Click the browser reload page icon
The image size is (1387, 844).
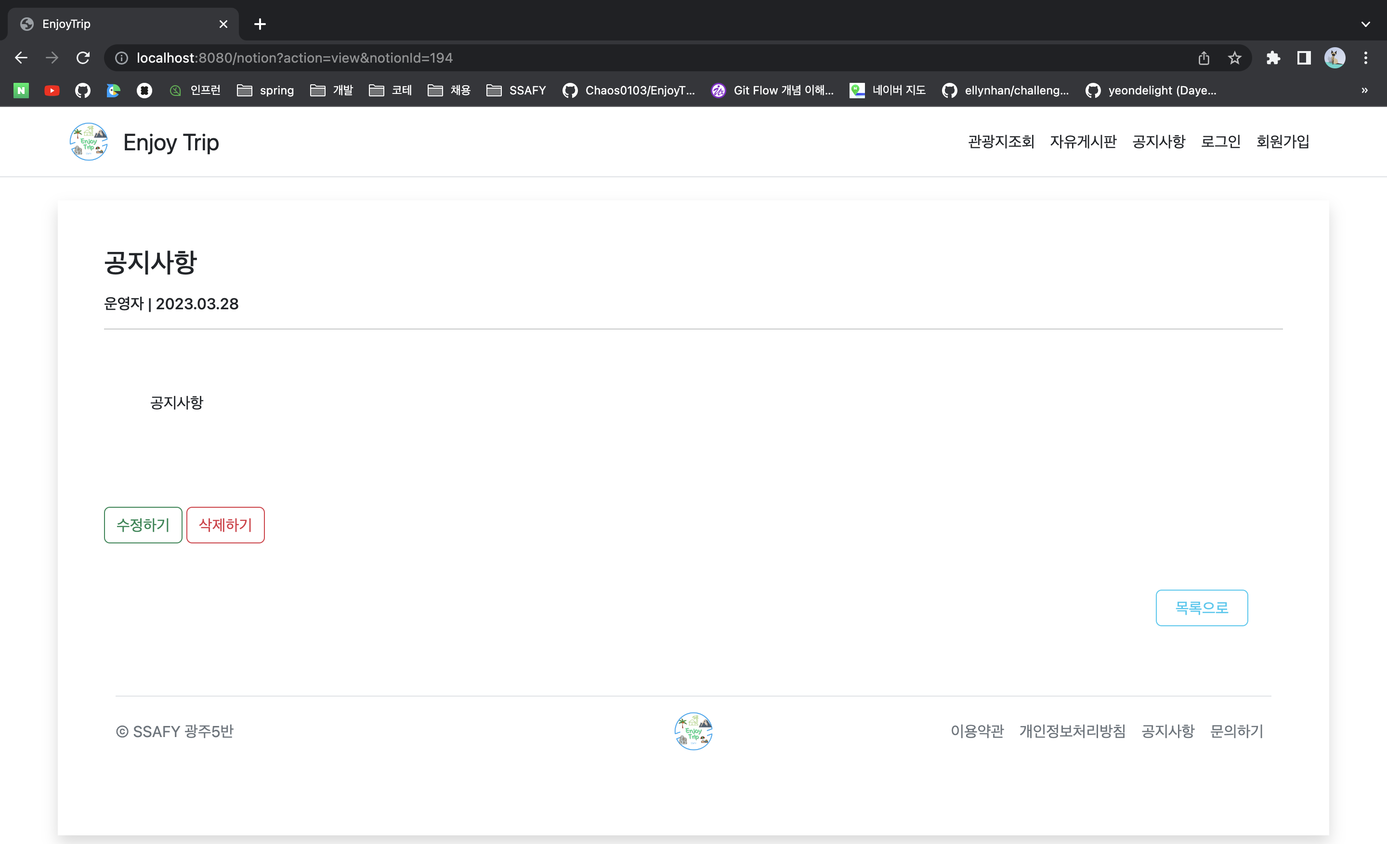(83, 57)
